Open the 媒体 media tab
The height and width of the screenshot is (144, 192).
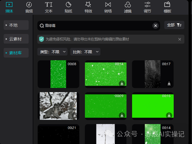point(9,7)
